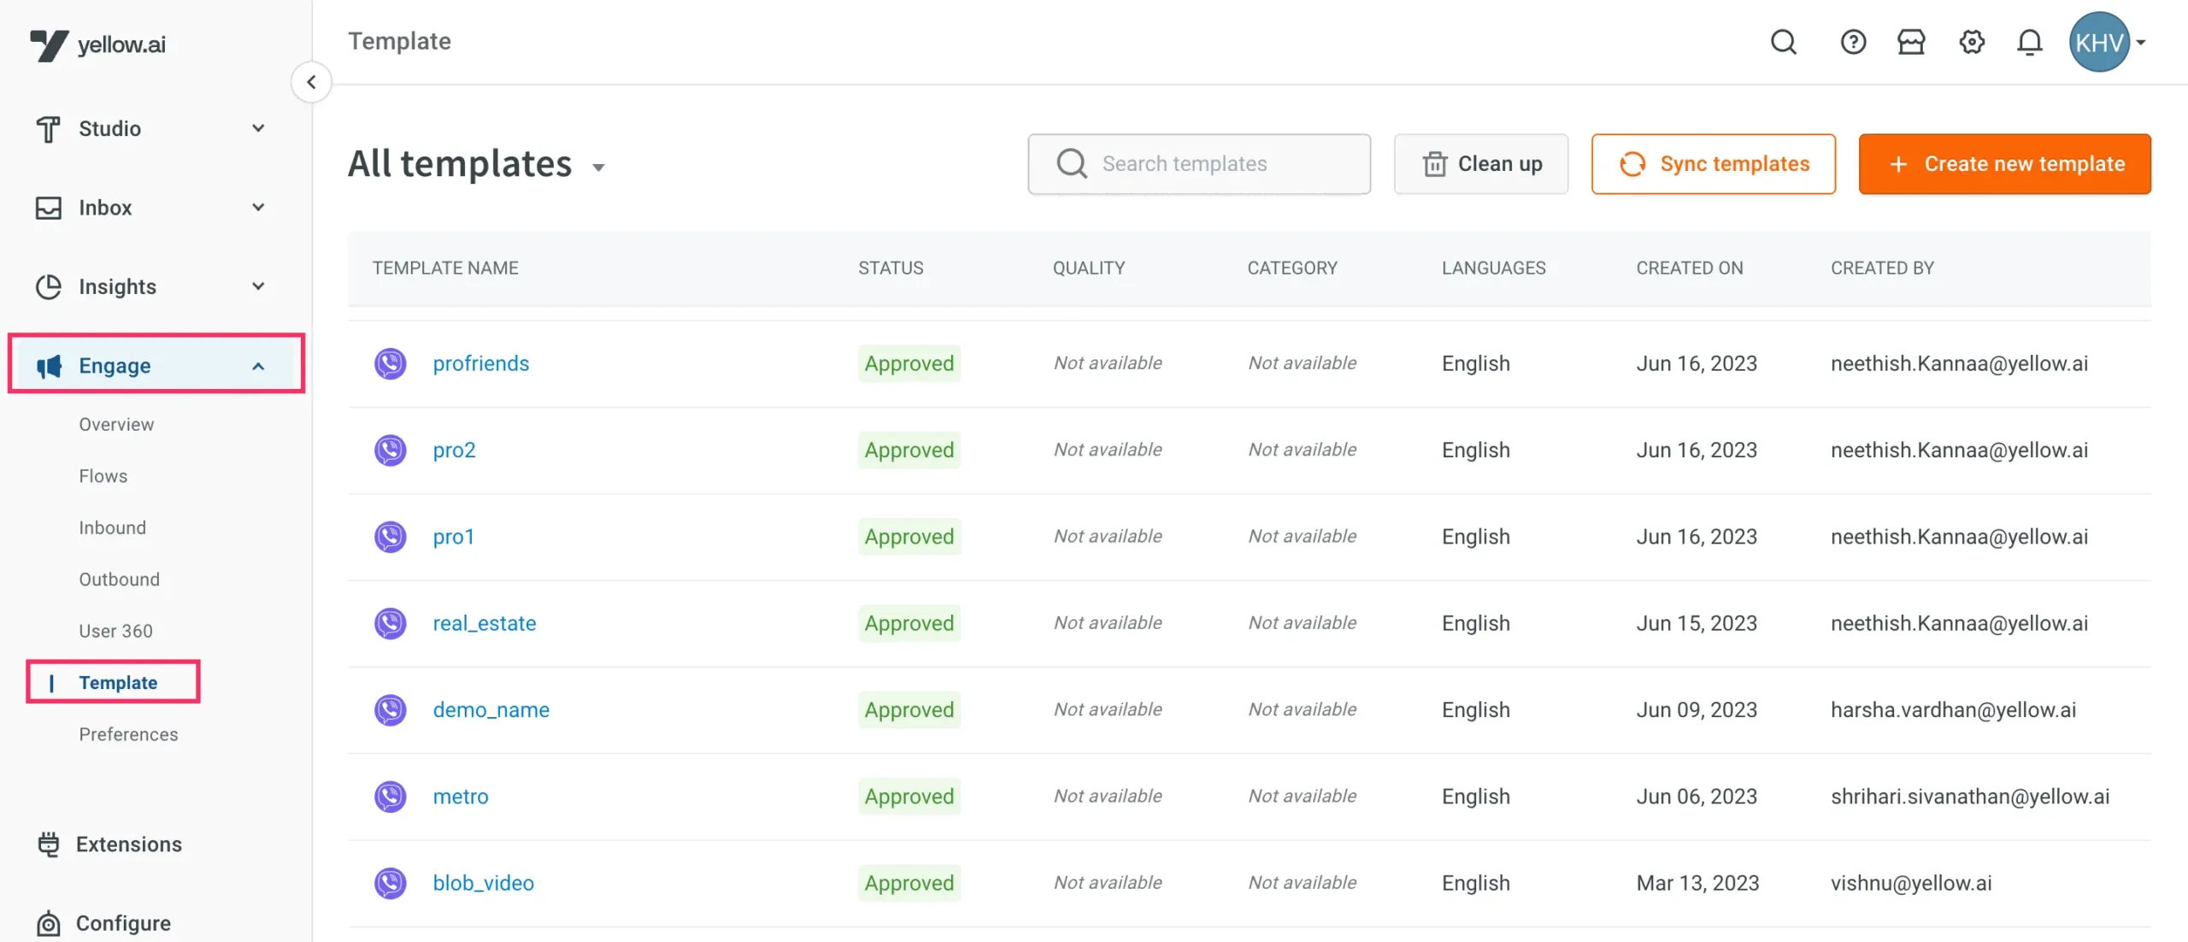2188x942 pixels.
Task: Select the Insights sidebar icon
Action: pyautogui.click(x=49, y=286)
